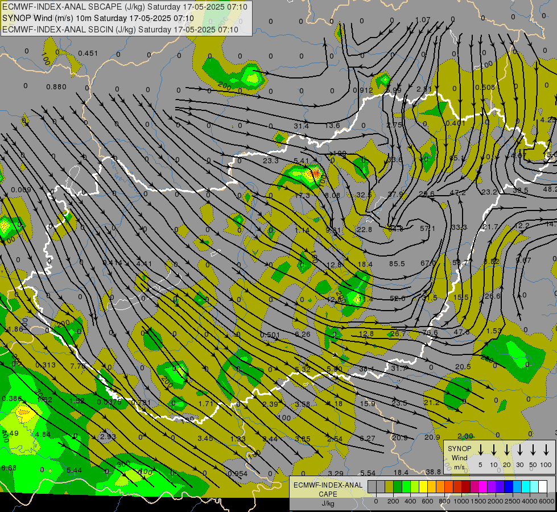Click the 13.6 value on the map
Image resolution: width=557 pixels, height=512 pixels.
coord(332,125)
